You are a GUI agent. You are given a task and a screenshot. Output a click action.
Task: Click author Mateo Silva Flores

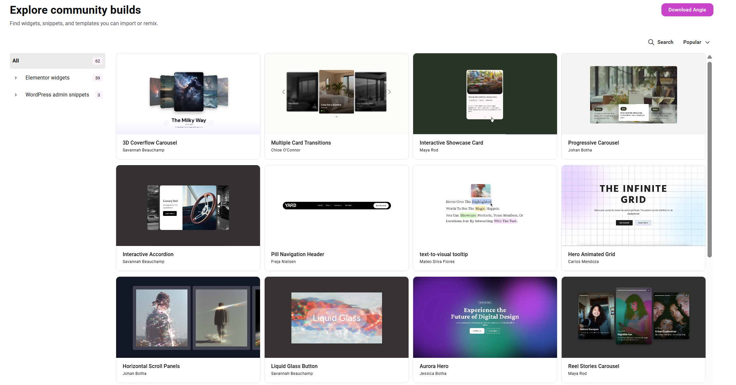click(x=437, y=262)
